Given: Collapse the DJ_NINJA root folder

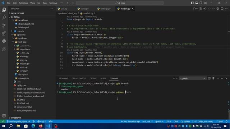Looking at the screenshot, I should [15, 17].
